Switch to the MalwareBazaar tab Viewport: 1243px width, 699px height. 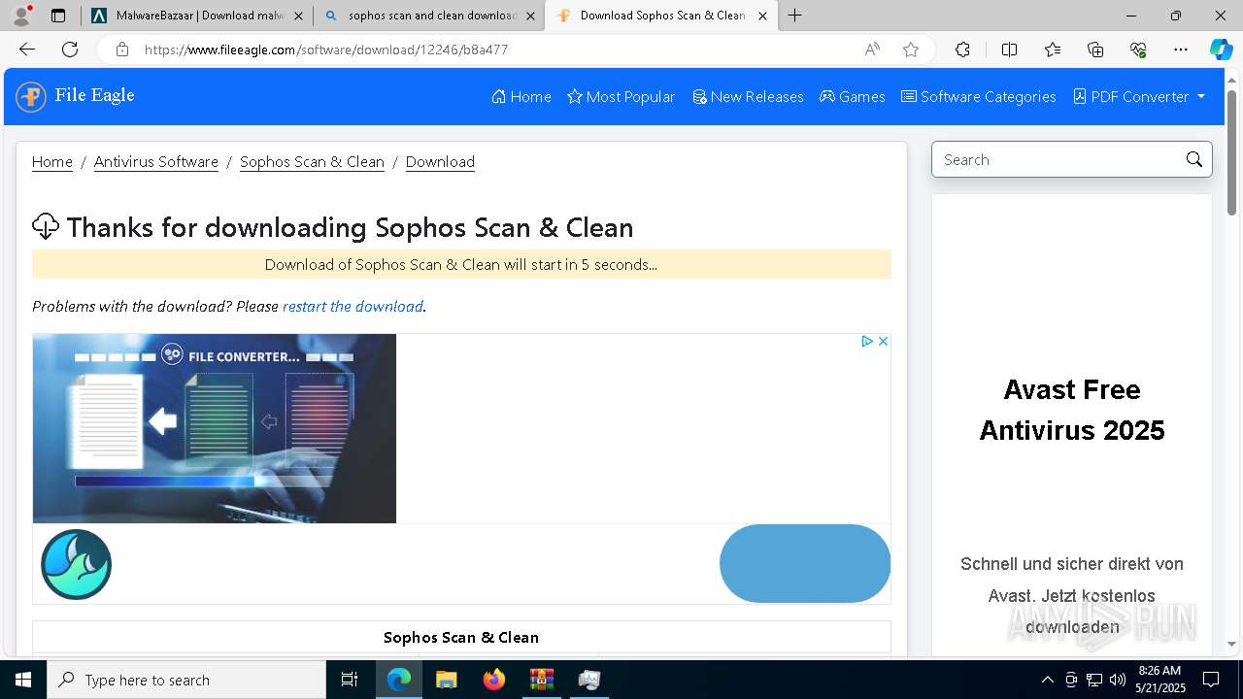coord(197,16)
